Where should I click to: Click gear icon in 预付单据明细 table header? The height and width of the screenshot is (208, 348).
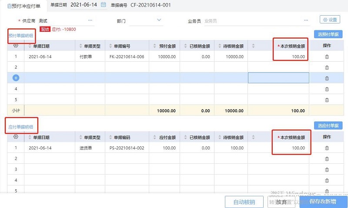(16, 46)
